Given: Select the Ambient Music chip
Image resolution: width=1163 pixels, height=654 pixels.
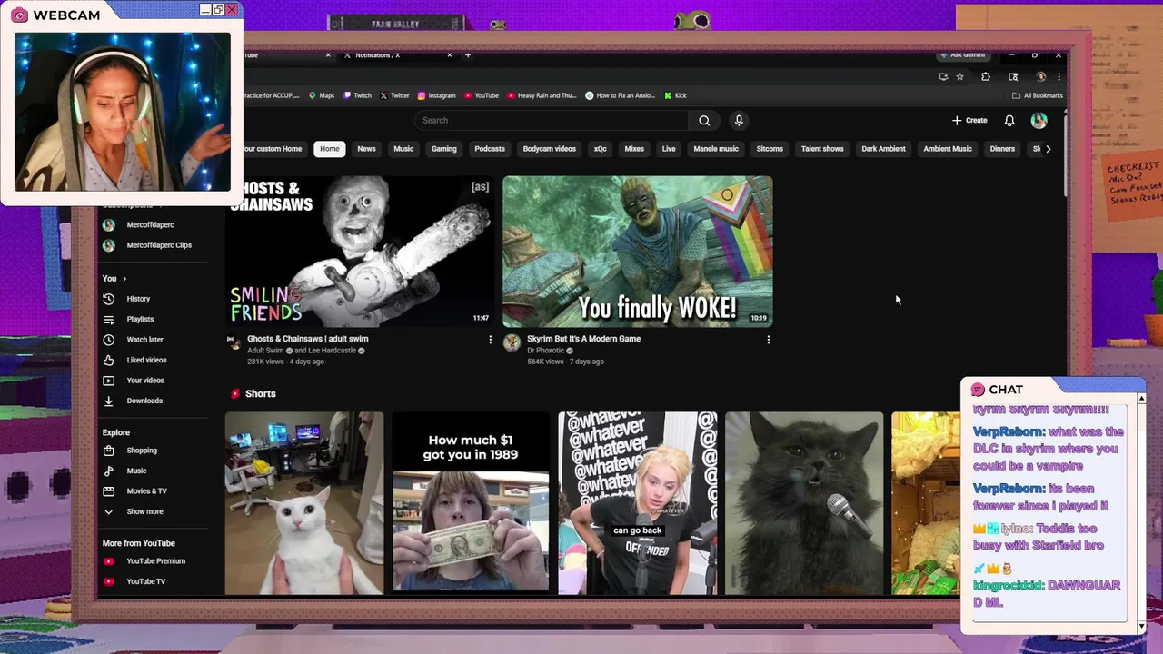Looking at the screenshot, I should click(948, 149).
